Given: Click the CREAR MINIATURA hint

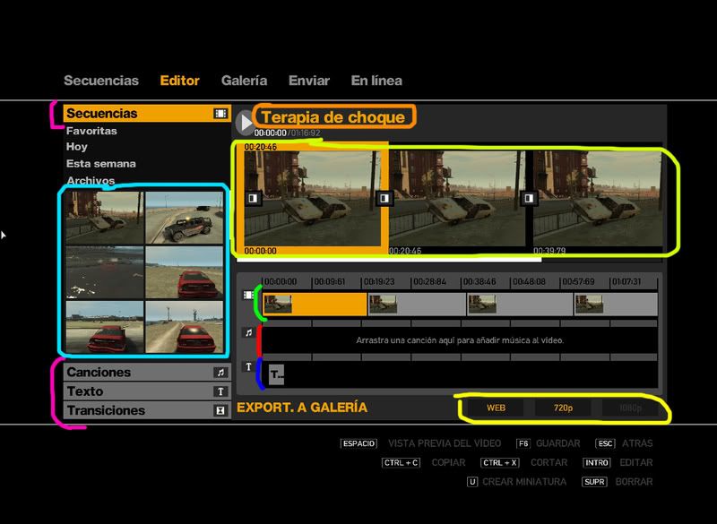Looking at the screenshot, I should (517, 482).
